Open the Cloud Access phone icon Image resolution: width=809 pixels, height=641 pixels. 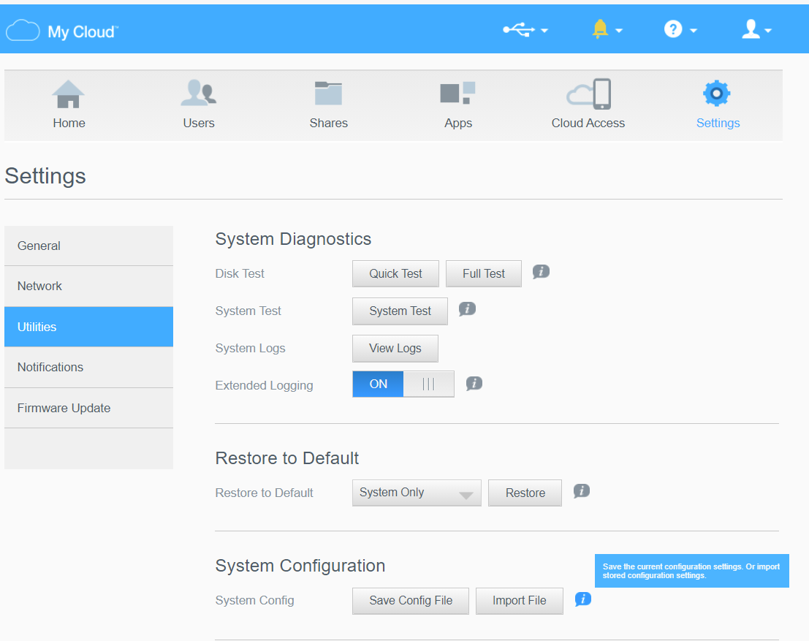coord(589,94)
